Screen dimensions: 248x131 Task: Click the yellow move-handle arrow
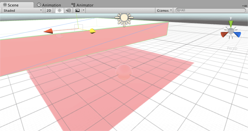93,31
